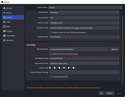The height and width of the screenshot is (97, 125).
Task: Click the General gear icon in the sidebar
Action: pyautogui.click(x=4, y=8)
